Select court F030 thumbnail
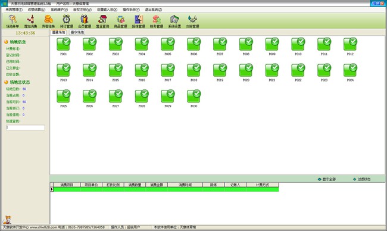The width and height of the screenshot is (387, 231). click(x=193, y=98)
